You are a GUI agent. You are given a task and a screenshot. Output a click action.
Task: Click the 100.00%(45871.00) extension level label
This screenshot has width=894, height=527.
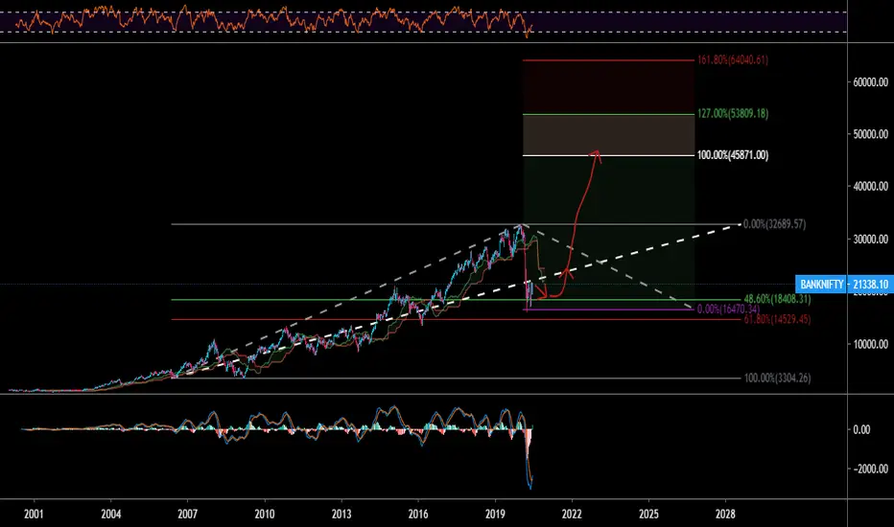732,155
